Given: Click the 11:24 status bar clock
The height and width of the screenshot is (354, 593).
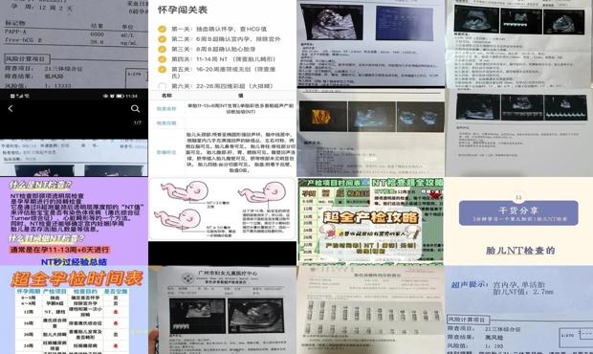Looking at the screenshot, I should [x=131, y=96].
